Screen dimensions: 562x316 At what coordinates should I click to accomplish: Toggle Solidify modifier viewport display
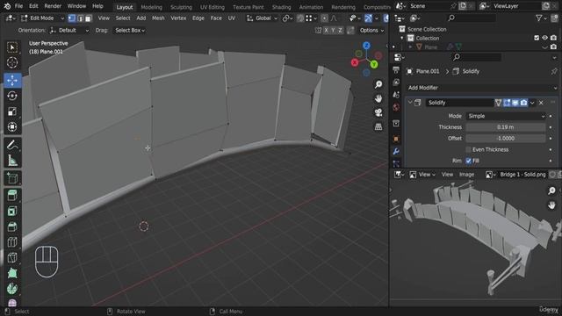[x=515, y=103]
